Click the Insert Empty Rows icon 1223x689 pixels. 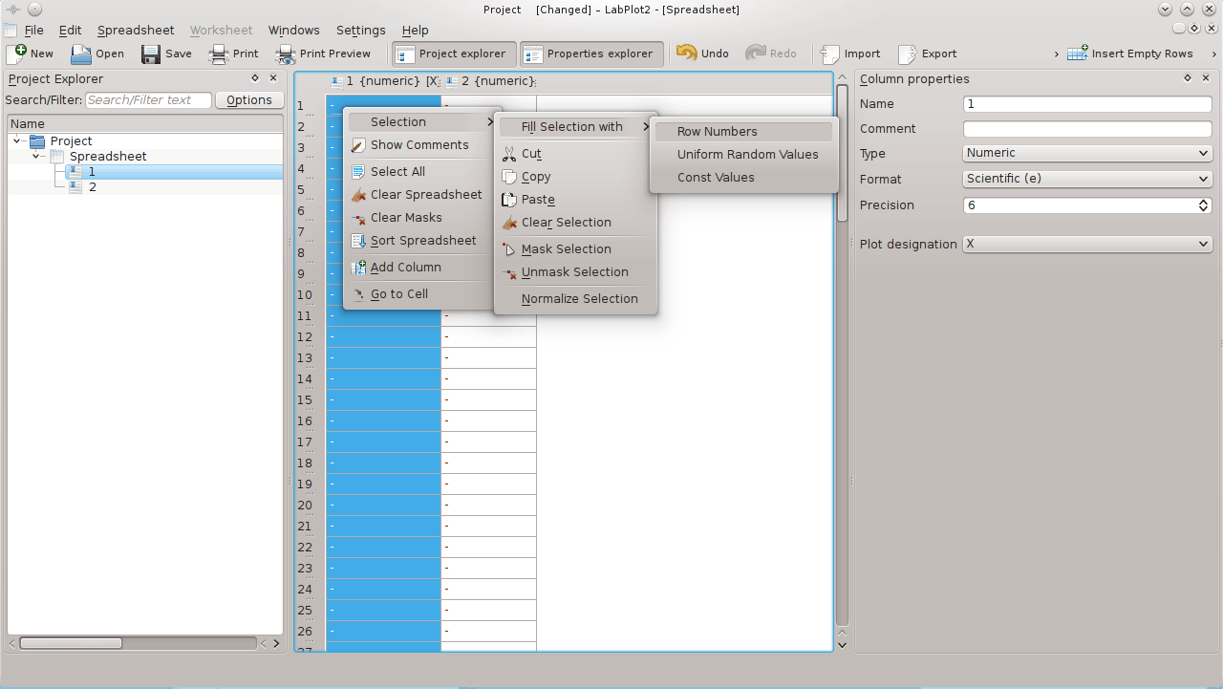(x=1078, y=54)
